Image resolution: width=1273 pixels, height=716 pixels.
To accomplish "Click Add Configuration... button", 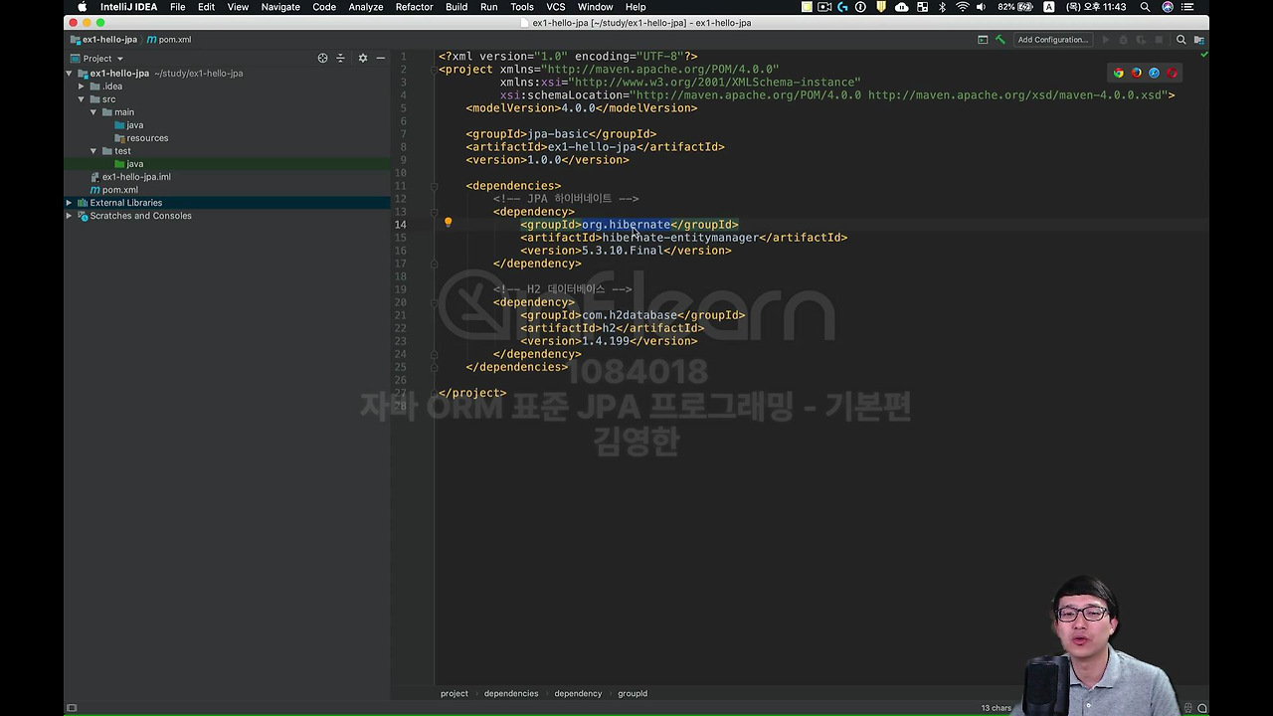I will coord(1053,40).
